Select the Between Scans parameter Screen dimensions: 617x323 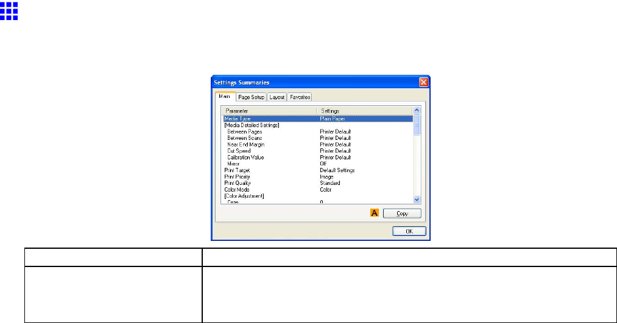point(245,138)
